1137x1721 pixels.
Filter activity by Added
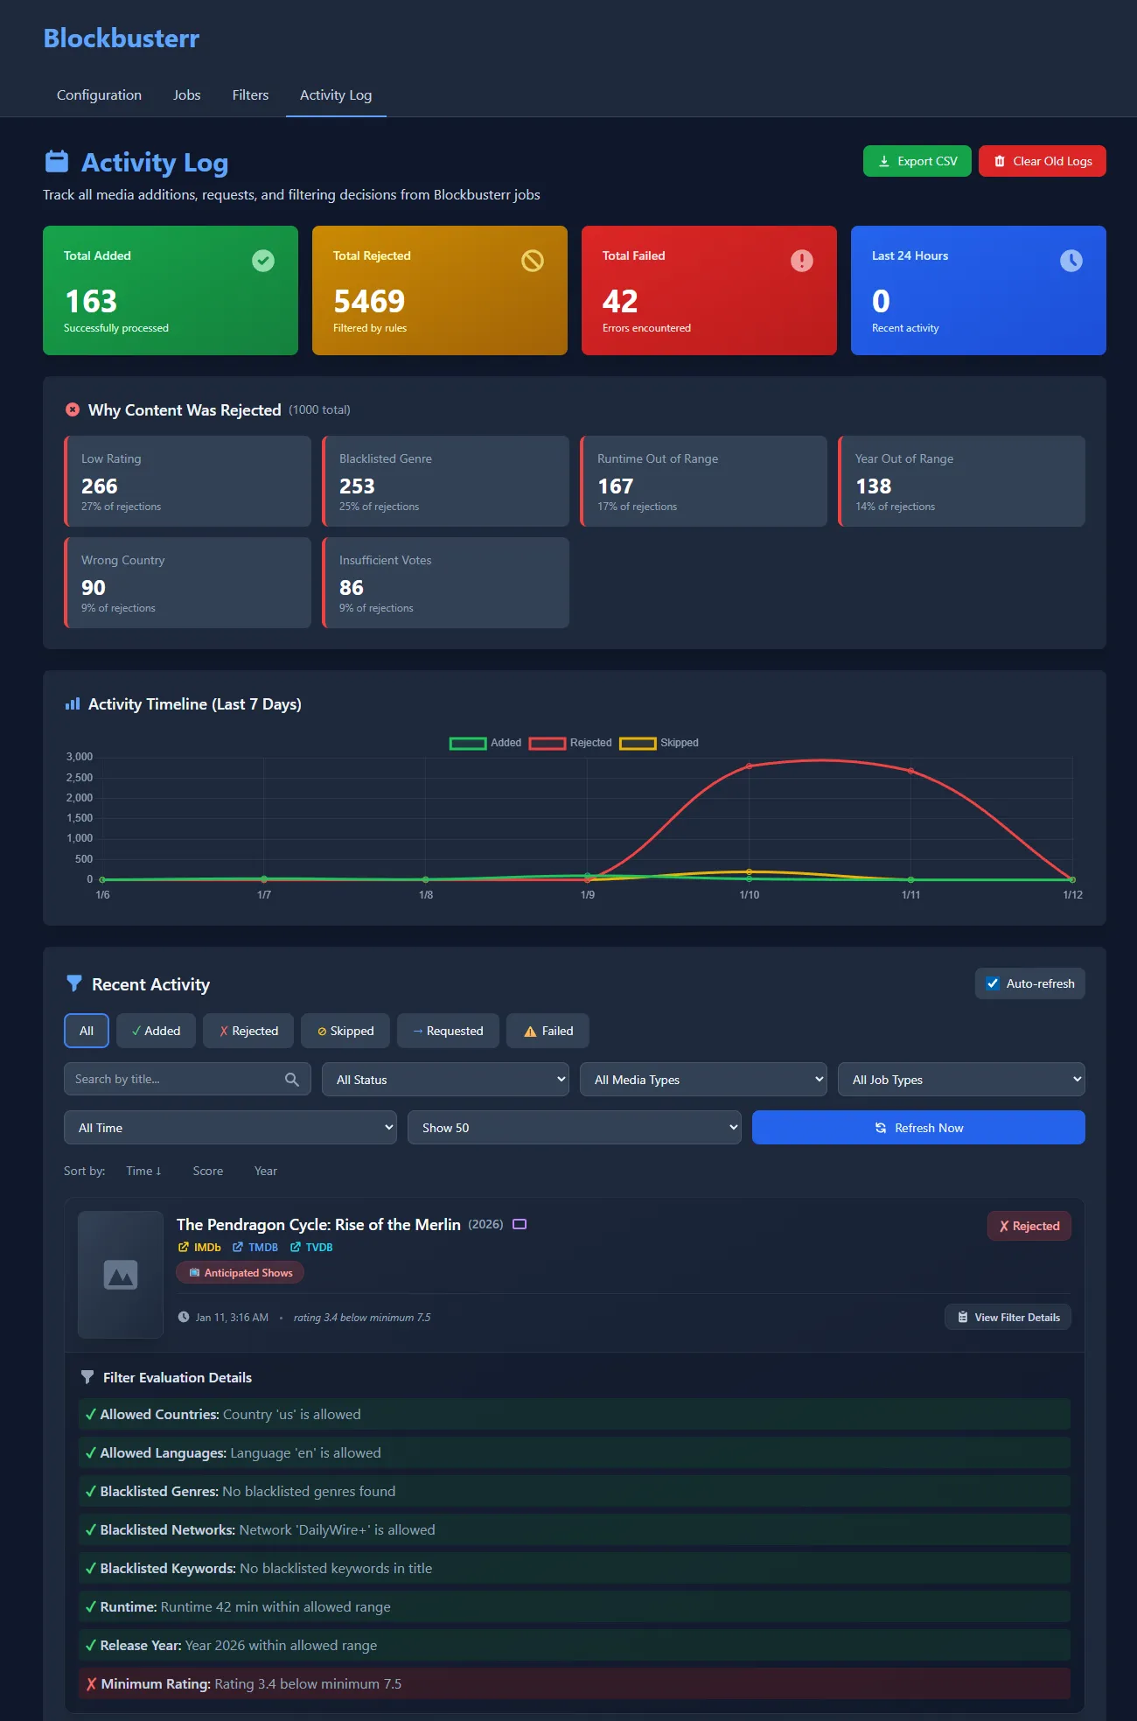pyautogui.click(x=156, y=1031)
